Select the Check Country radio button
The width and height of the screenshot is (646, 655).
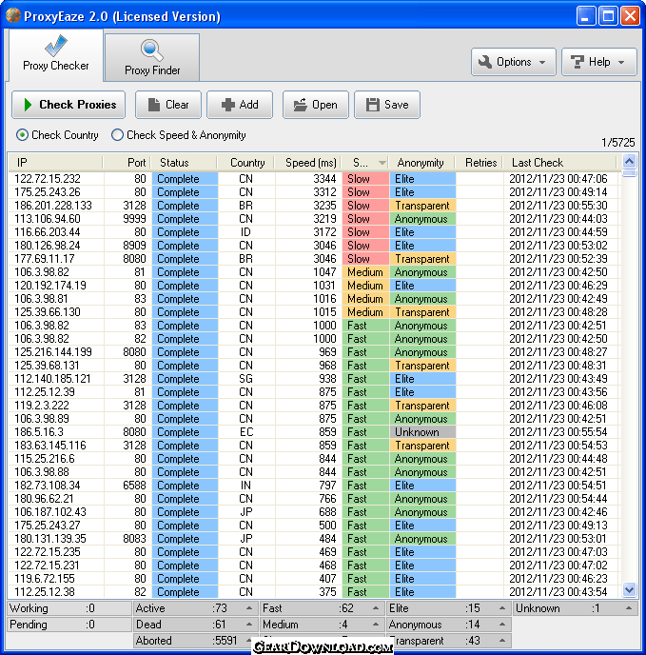point(22,135)
